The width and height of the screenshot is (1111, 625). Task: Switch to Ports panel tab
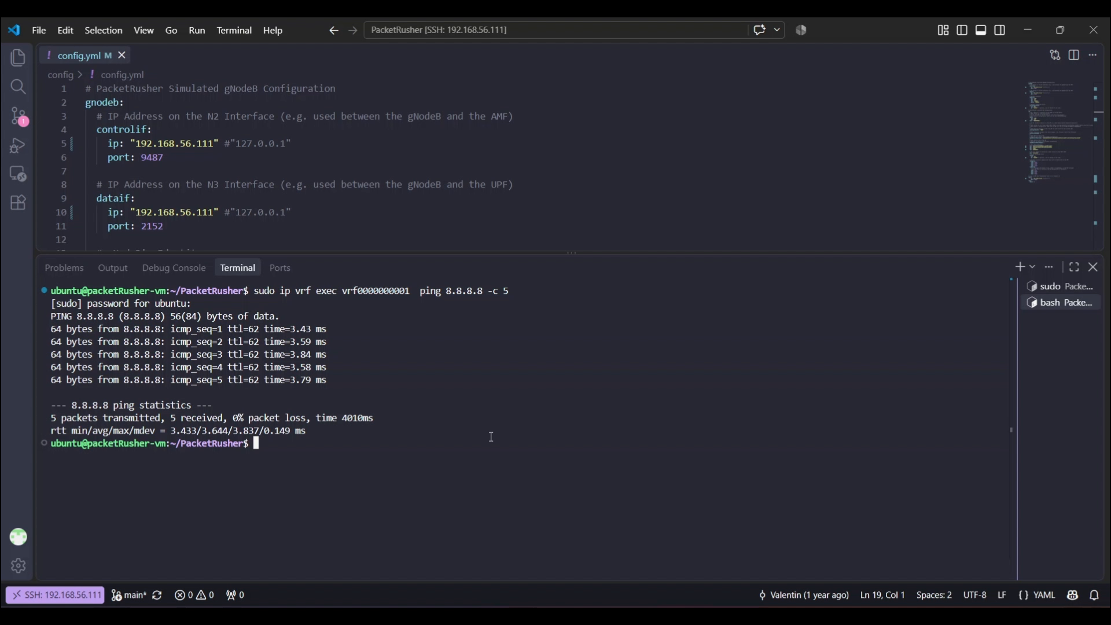point(280,268)
